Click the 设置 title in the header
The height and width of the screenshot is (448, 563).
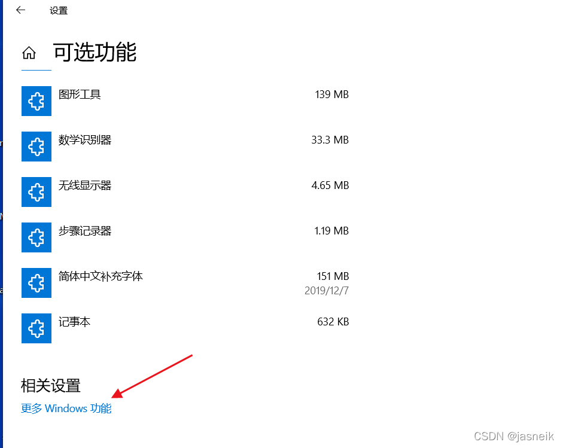point(58,10)
